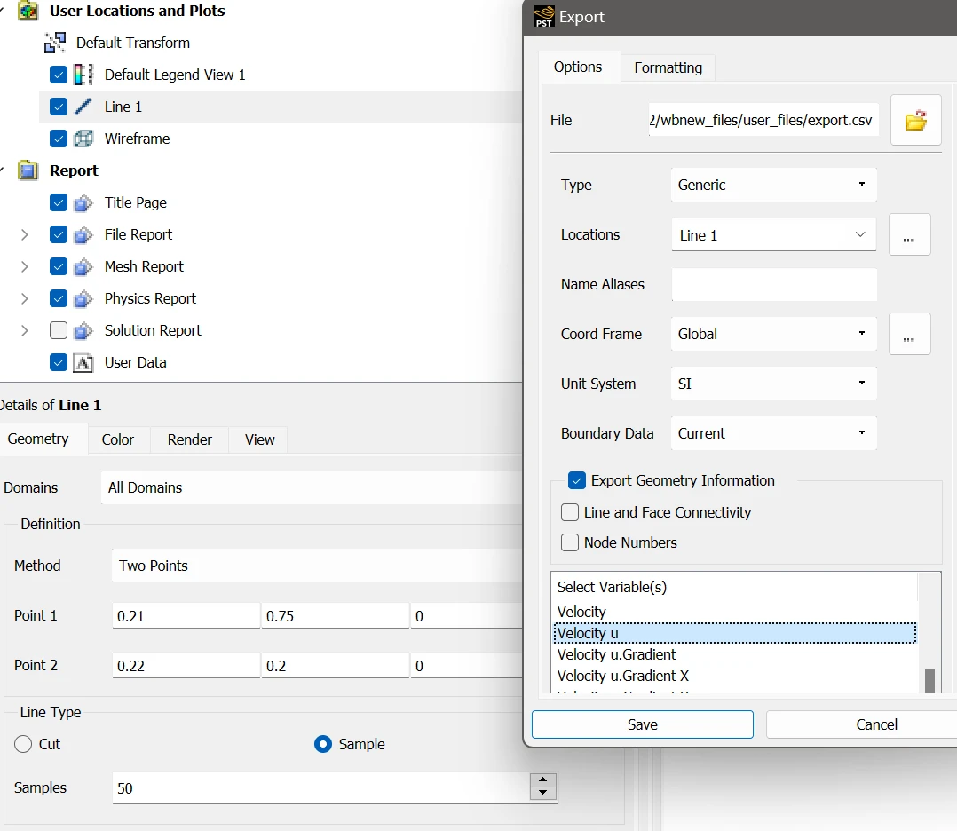The height and width of the screenshot is (831, 957).
Task: Click the Report folder icon
Action: (x=28, y=170)
